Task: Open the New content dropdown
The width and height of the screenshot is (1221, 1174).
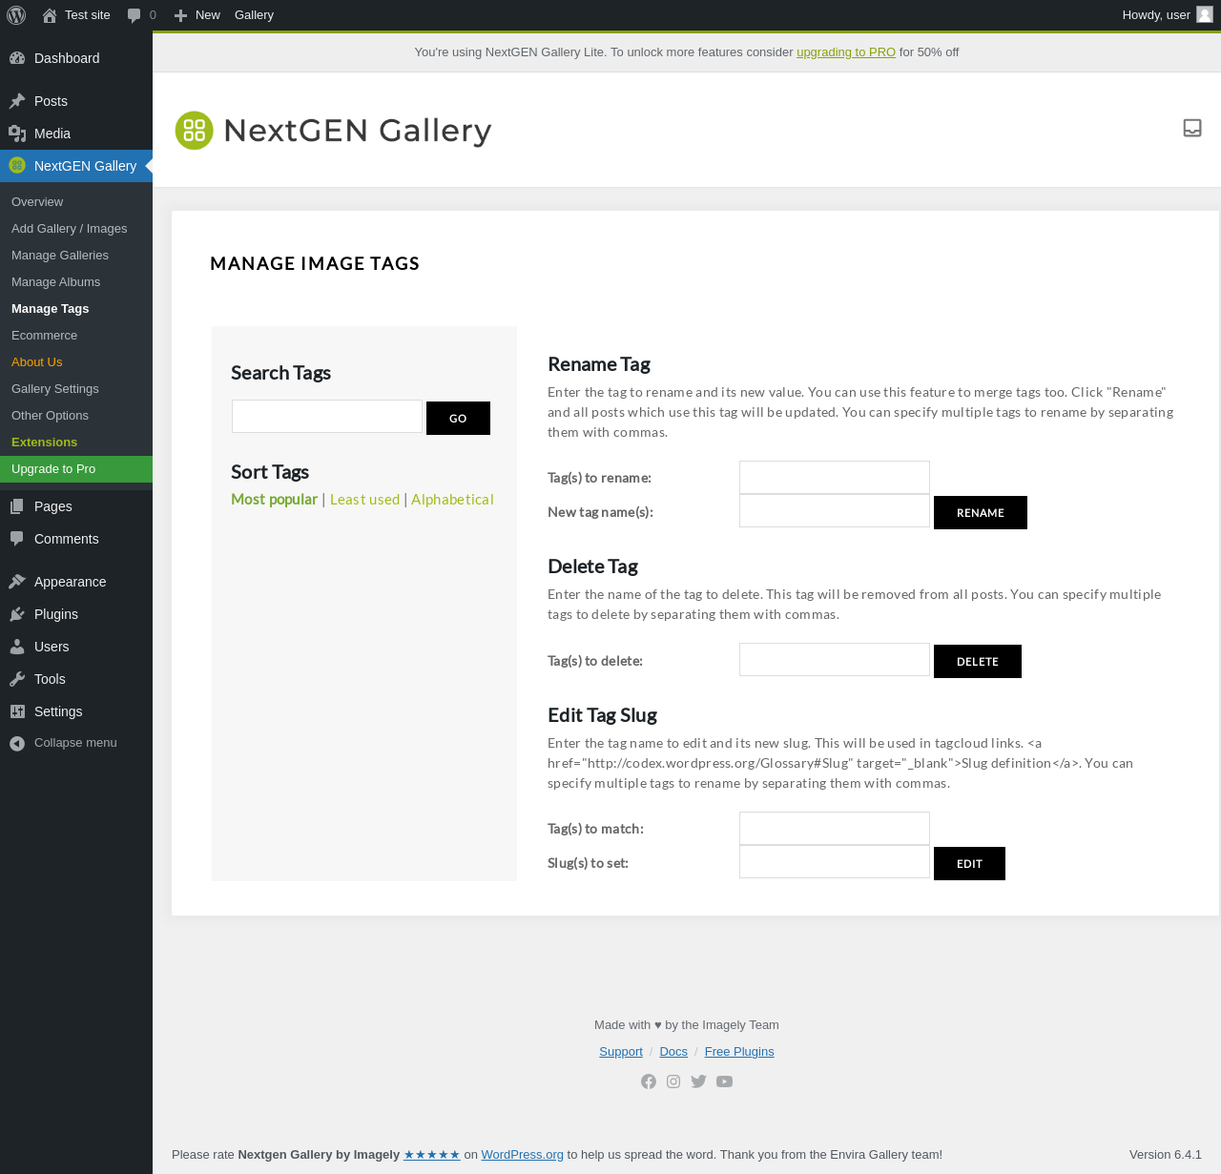Action: (x=197, y=15)
